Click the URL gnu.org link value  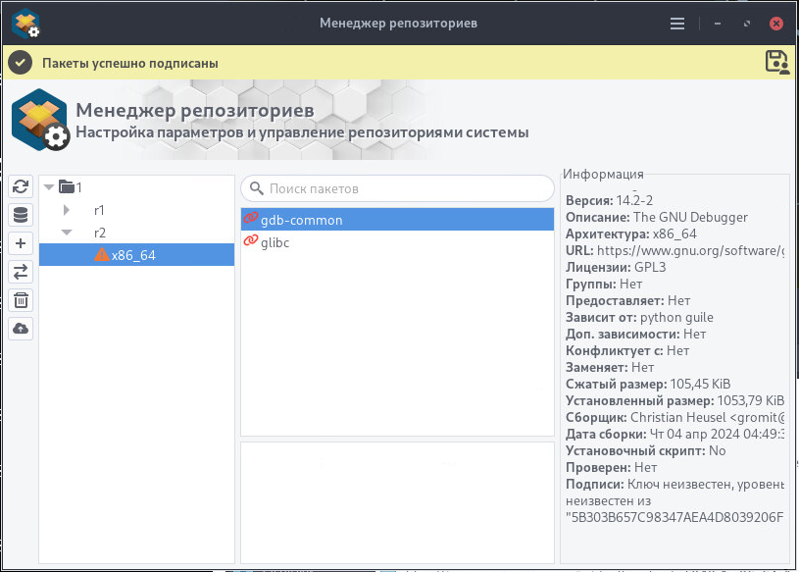tap(690, 250)
